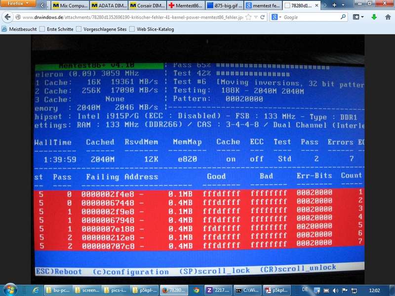Open the downloads green arrow
Screen dimensions: 395x296
click(x=374, y=17)
